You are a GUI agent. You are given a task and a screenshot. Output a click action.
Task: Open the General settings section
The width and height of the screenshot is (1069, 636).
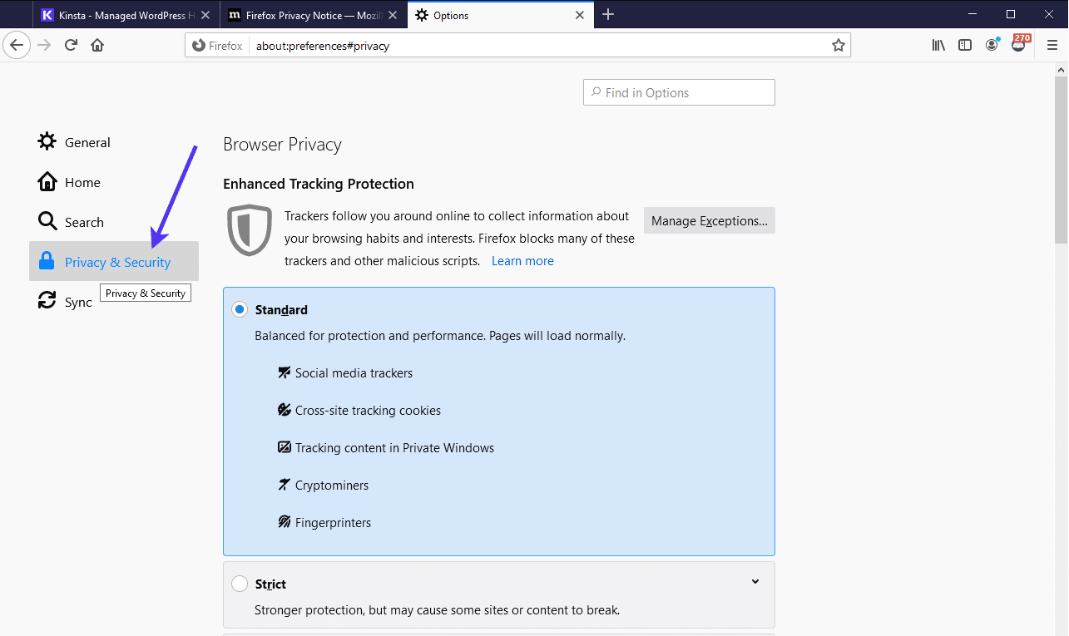point(87,141)
